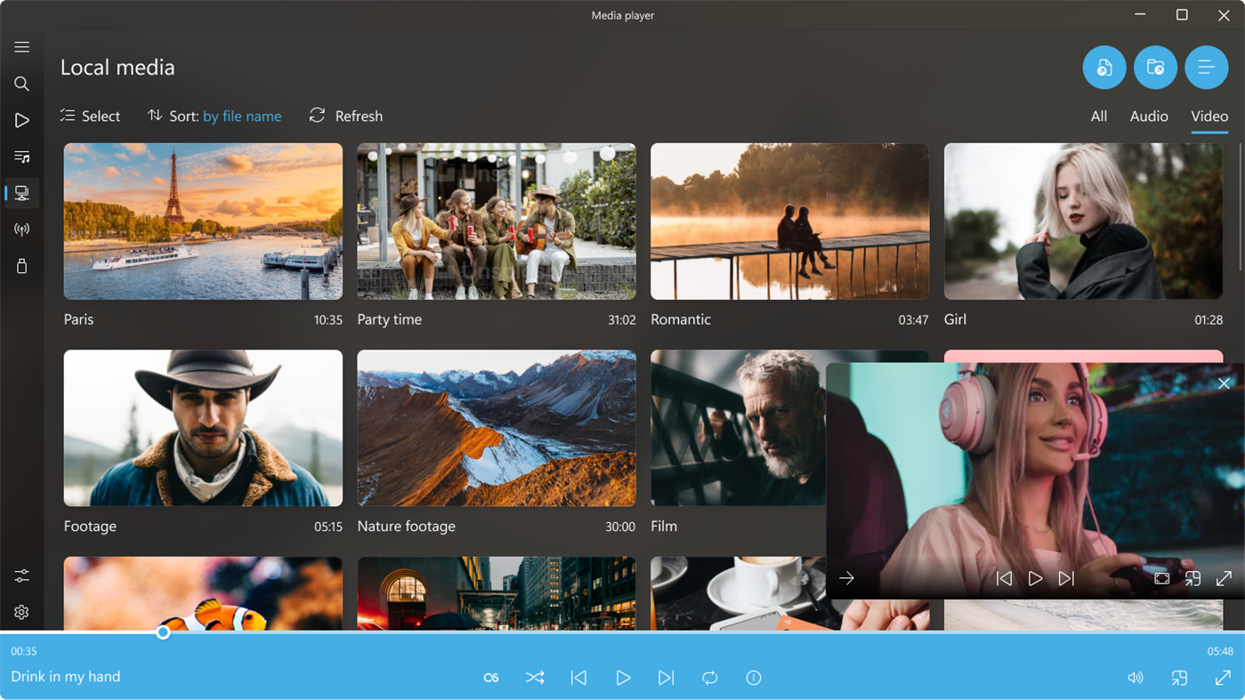Viewport: 1245px width, 700px height.
Task: Enable shuffle playback
Action: 535,677
